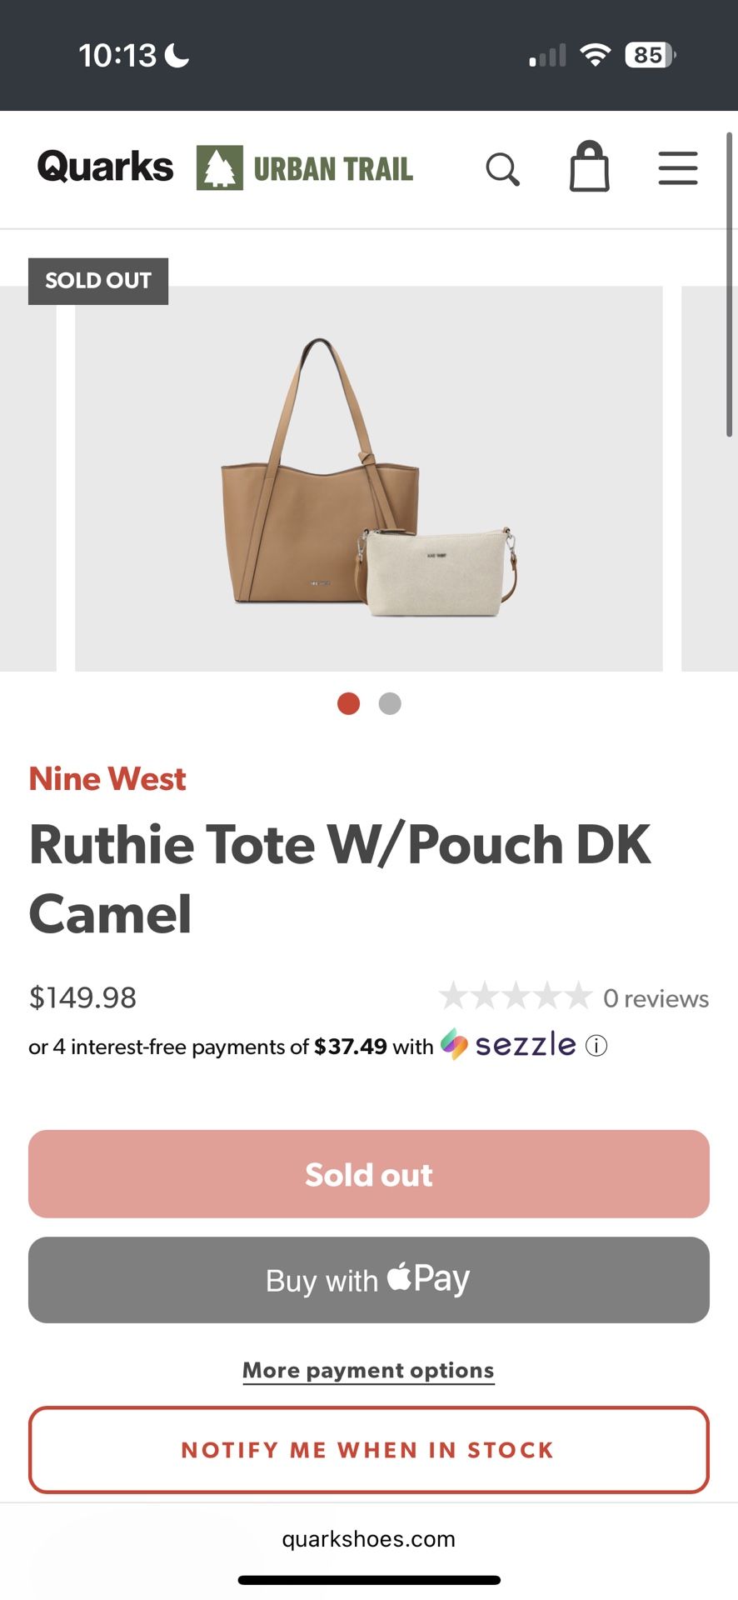Open the search icon
Viewport: 738px width, 1600px height.
[503, 167]
